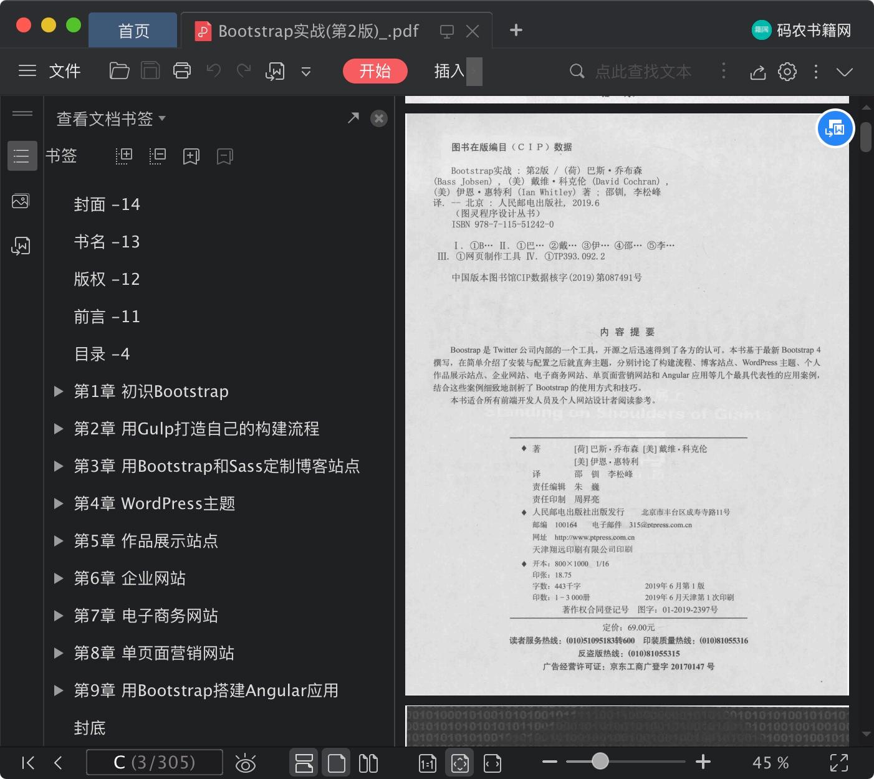The height and width of the screenshot is (779, 874).
Task: Select bookmark 封底
Action: [x=90, y=728]
